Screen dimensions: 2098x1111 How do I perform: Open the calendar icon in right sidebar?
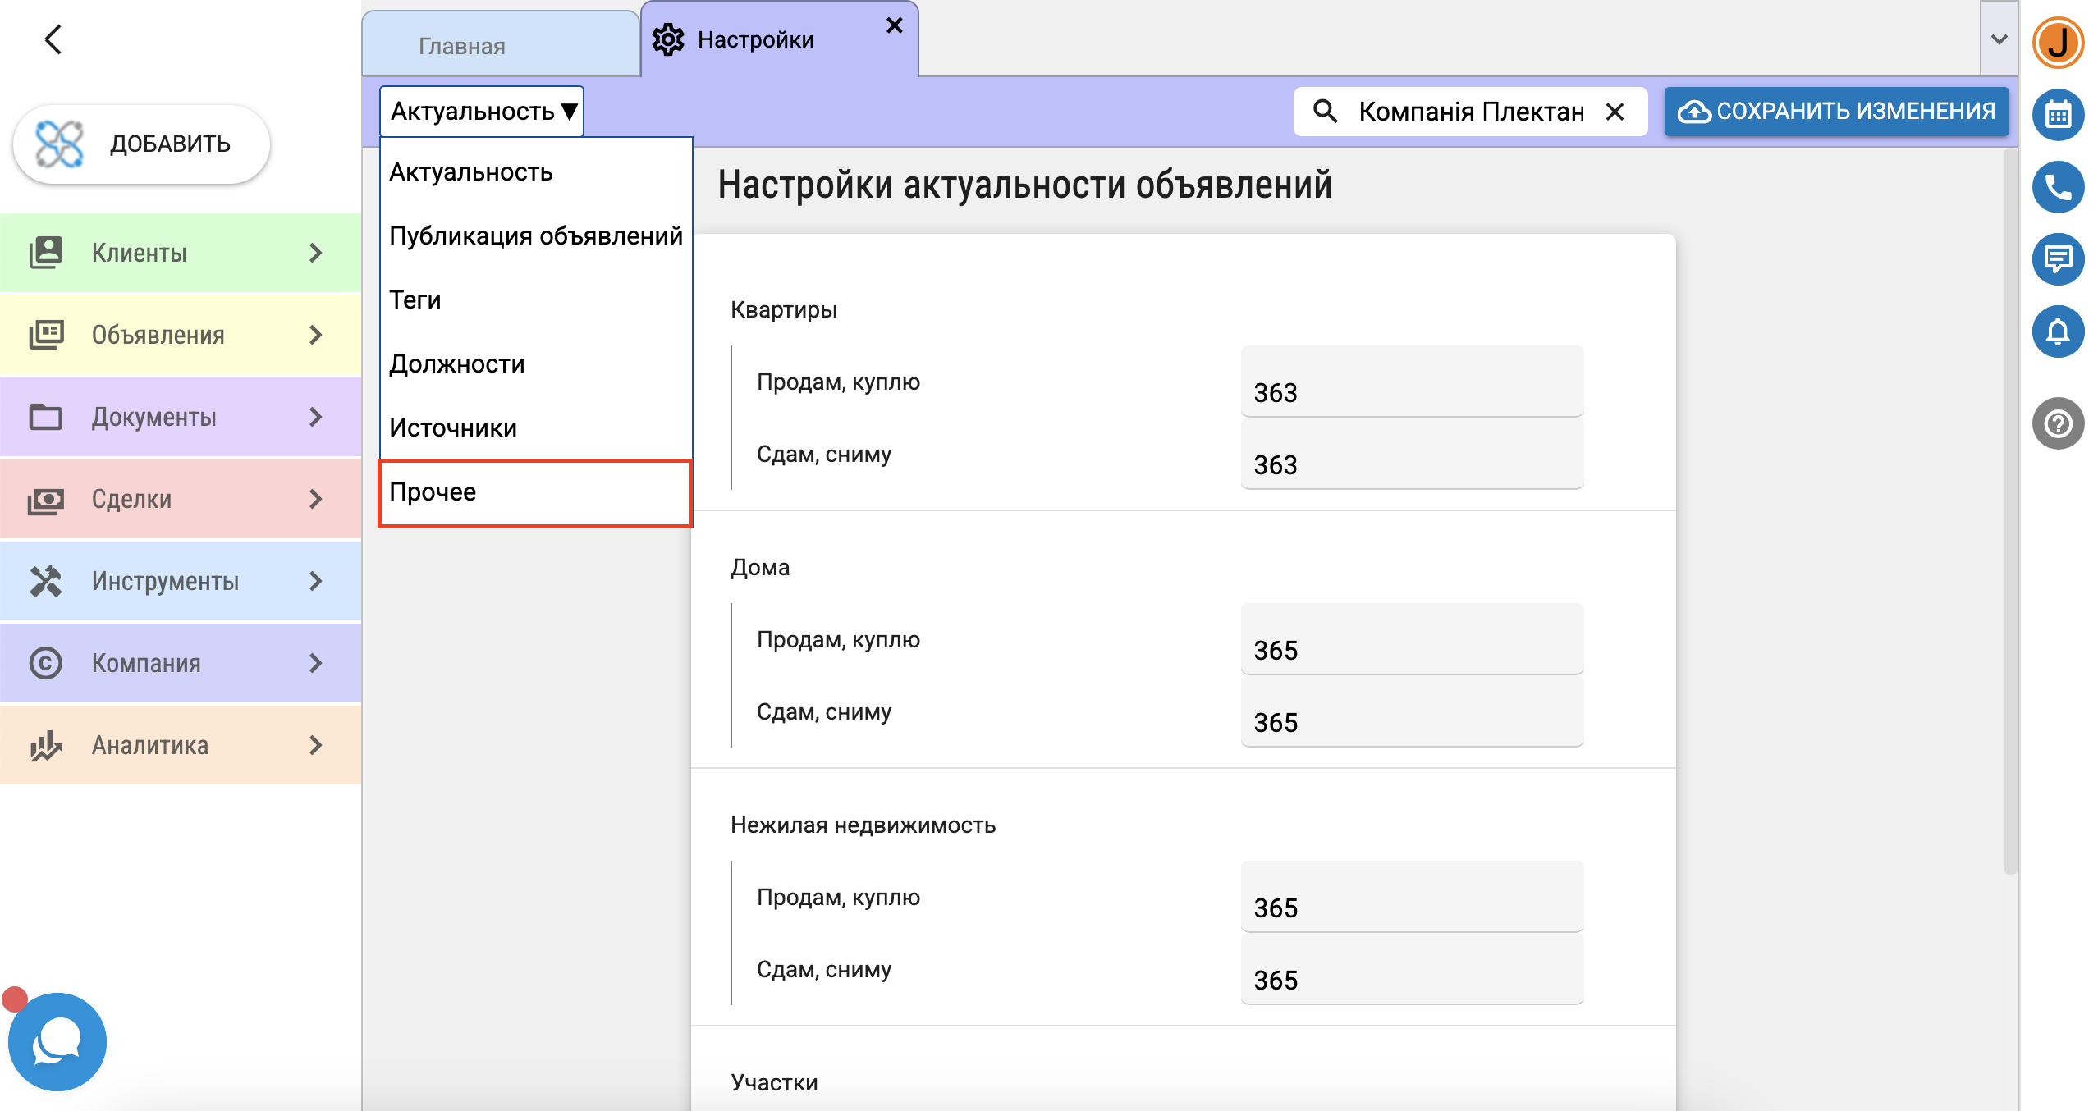pos(2058,116)
